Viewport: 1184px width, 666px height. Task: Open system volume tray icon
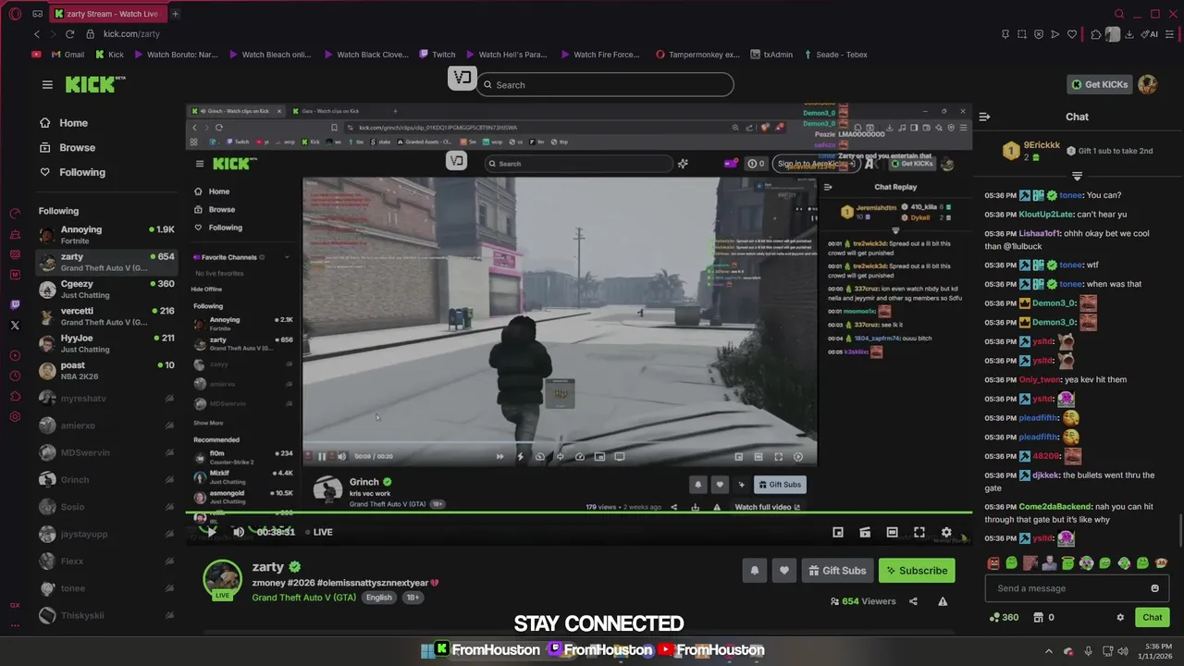click(x=1123, y=651)
